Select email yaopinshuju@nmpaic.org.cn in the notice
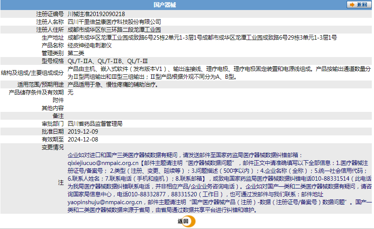Viewport: 374px width, 229px height. point(105,202)
